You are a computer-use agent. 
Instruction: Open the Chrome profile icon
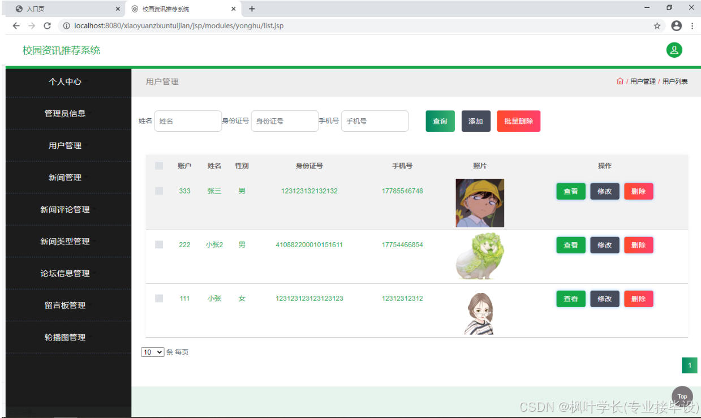676,25
